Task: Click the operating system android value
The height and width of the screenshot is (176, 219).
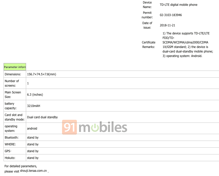Action: (x=32, y=129)
